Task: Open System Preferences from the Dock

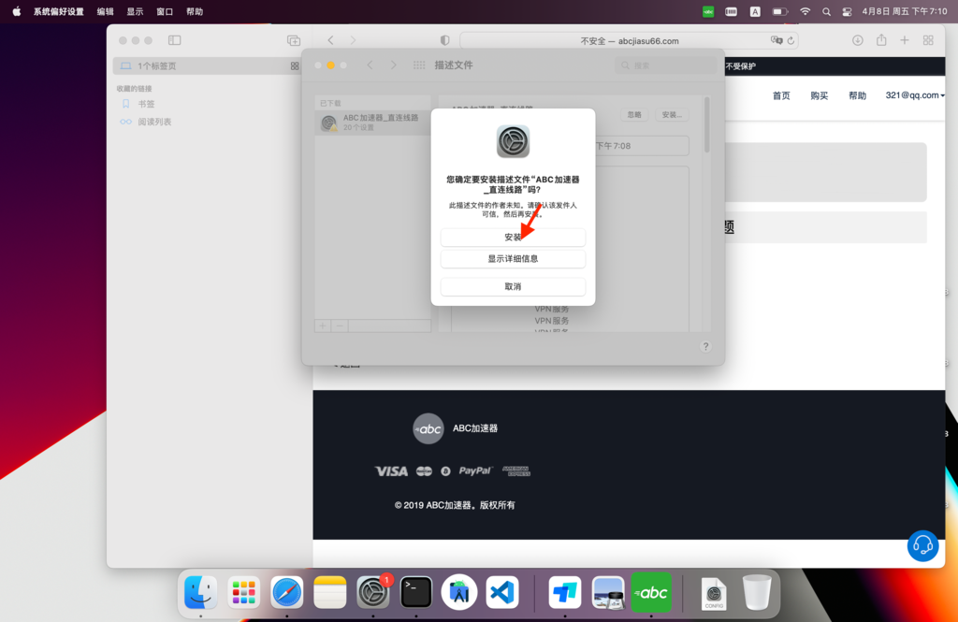Action: pyautogui.click(x=372, y=592)
